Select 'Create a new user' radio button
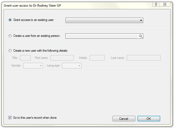Viewport: 174px width, 128px height. [x=10, y=51]
